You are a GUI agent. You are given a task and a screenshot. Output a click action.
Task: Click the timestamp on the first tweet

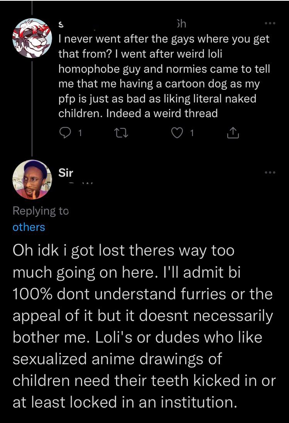click(x=180, y=24)
